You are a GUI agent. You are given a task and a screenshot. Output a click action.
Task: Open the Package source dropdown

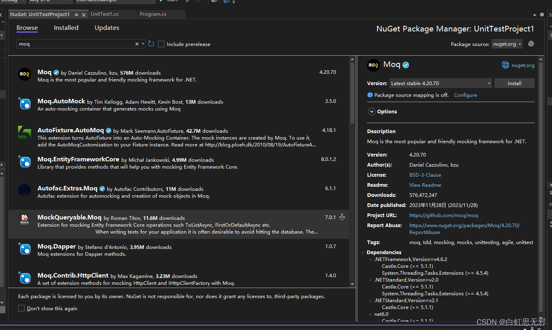[507, 44]
